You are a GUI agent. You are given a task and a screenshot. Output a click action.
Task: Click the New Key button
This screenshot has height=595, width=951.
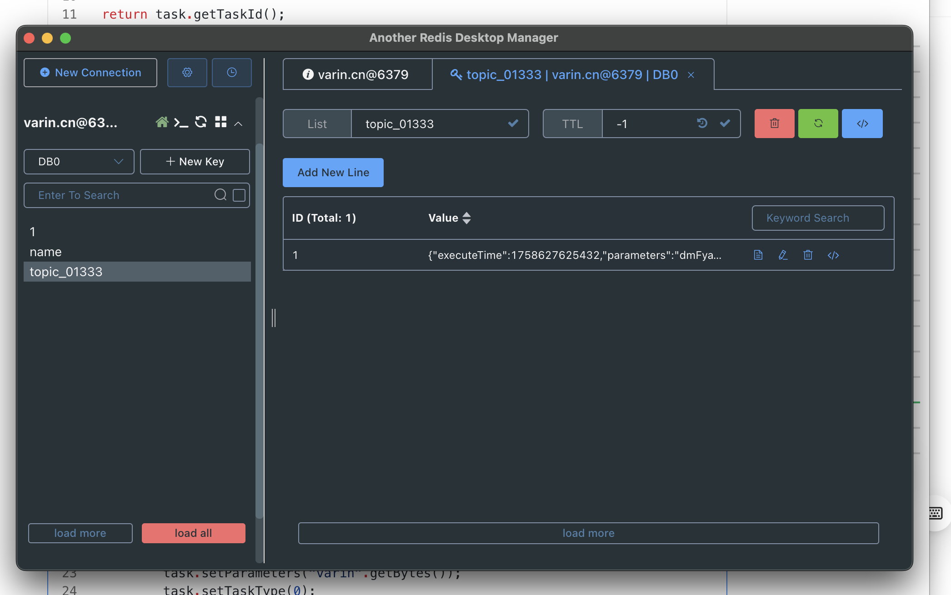point(195,162)
